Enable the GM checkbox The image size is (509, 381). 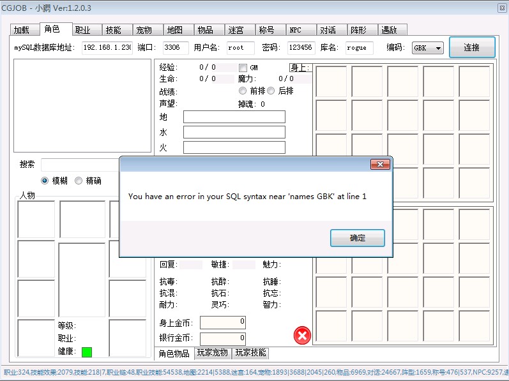point(243,68)
